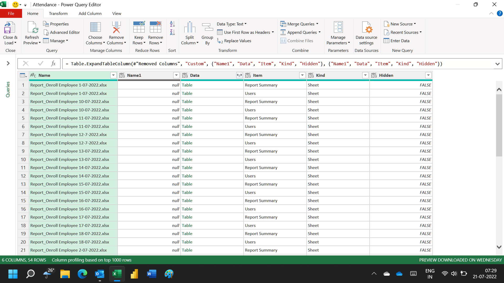504x283 pixels.
Task: Open File Explorer from the taskbar
Action: tap(65, 274)
